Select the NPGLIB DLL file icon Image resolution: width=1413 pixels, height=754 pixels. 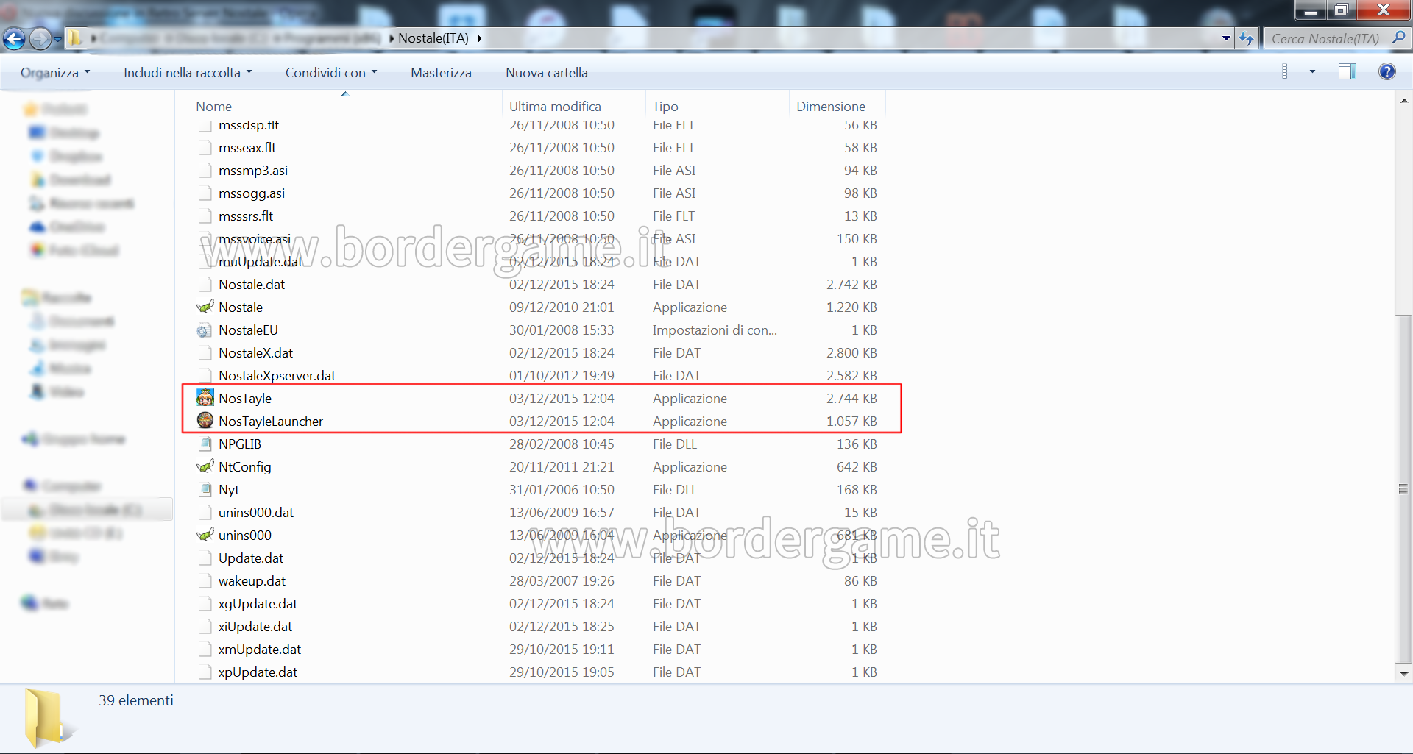(x=205, y=444)
